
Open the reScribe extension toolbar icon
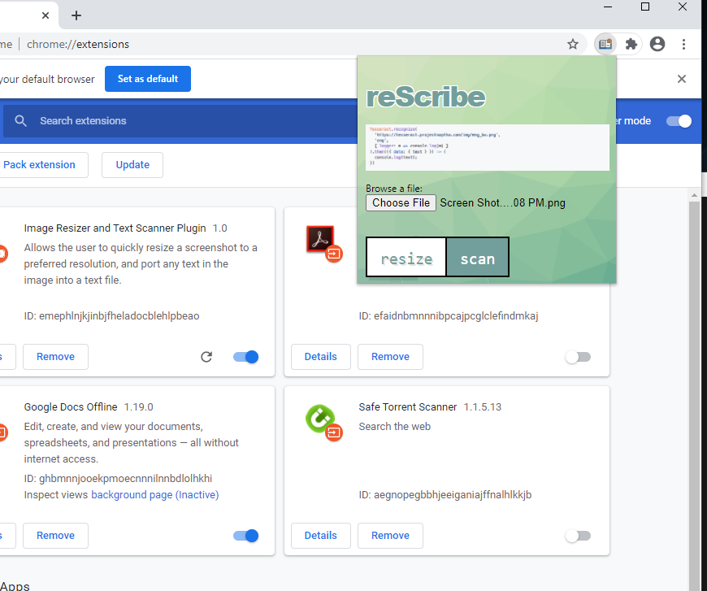[605, 44]
